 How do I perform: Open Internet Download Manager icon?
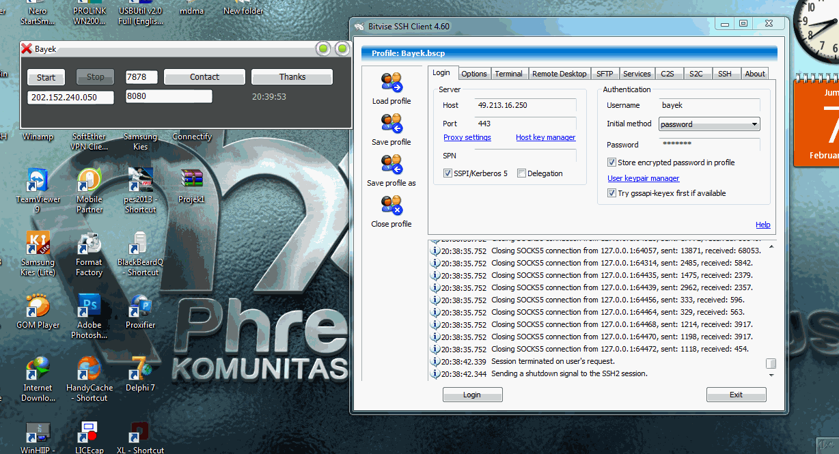(38, 369)
